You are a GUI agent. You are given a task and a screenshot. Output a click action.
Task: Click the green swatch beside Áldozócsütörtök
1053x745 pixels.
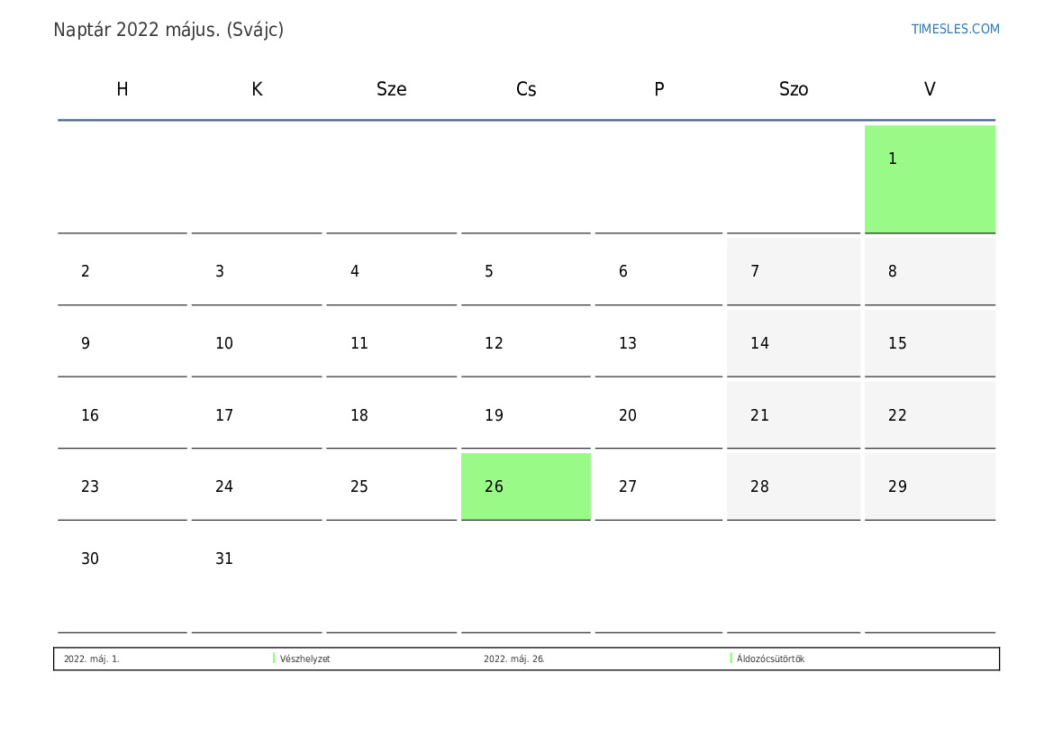pyautogui.click(x=731, y=659)
